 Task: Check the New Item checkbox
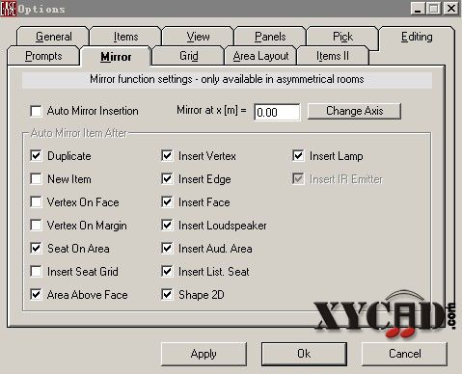point(36,179)
